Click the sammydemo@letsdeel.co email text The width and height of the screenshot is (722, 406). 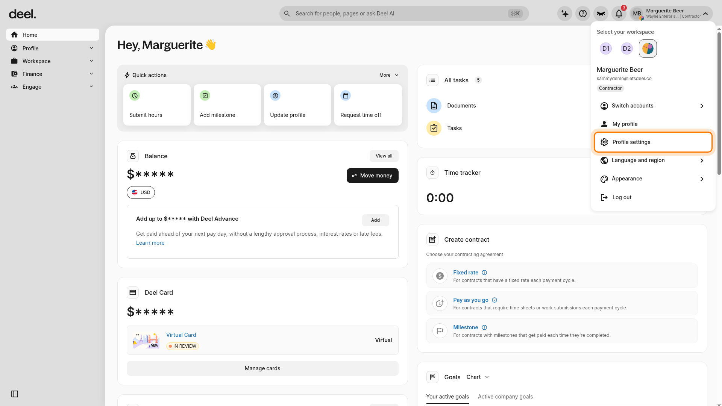[624, 79]
